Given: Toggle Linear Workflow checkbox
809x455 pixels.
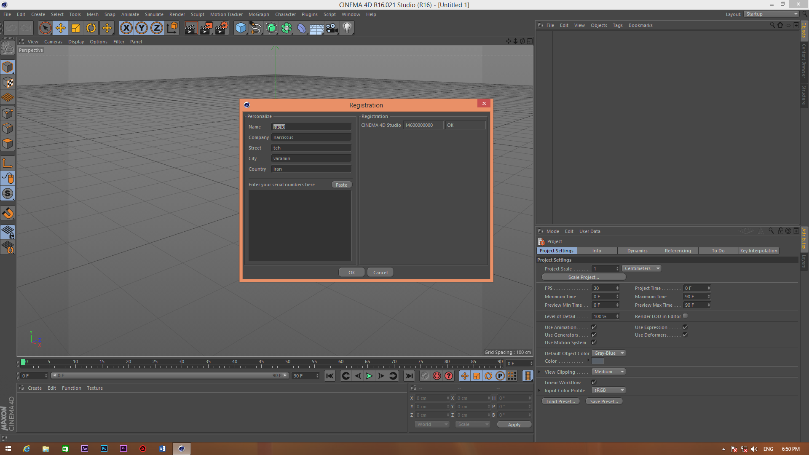Looking at the screenshot, I should coord(594,383).
